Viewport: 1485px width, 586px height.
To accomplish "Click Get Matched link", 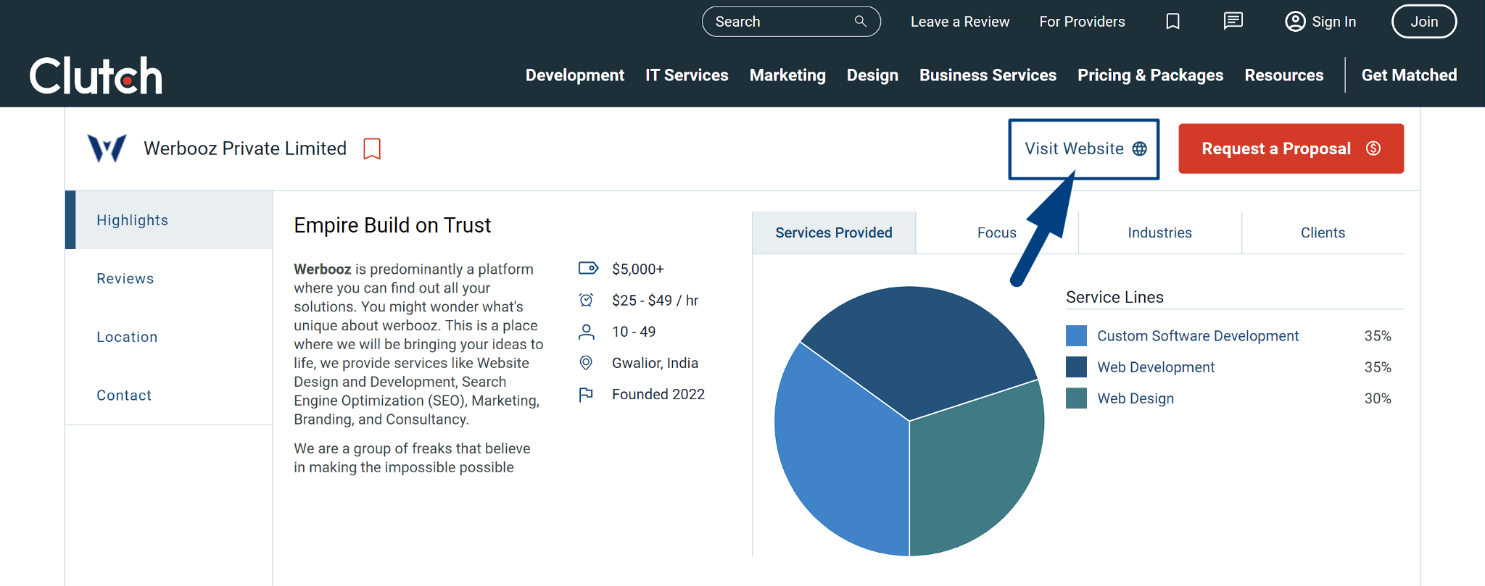I will pyautogui.click(x=1409, y=75).
